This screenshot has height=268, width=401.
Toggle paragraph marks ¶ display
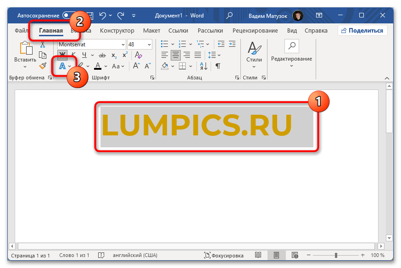[x=218, y=66]
